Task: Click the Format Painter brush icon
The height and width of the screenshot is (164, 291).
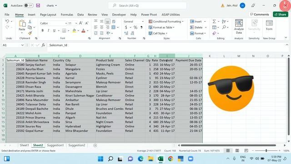Action: [30, 33]
